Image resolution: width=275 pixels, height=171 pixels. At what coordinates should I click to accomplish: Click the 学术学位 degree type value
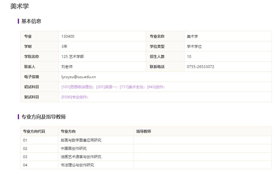coord(194,47)
